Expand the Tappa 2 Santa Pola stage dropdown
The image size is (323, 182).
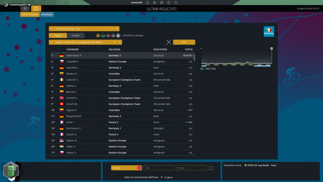pyautogui.click(x=114, y=42)
